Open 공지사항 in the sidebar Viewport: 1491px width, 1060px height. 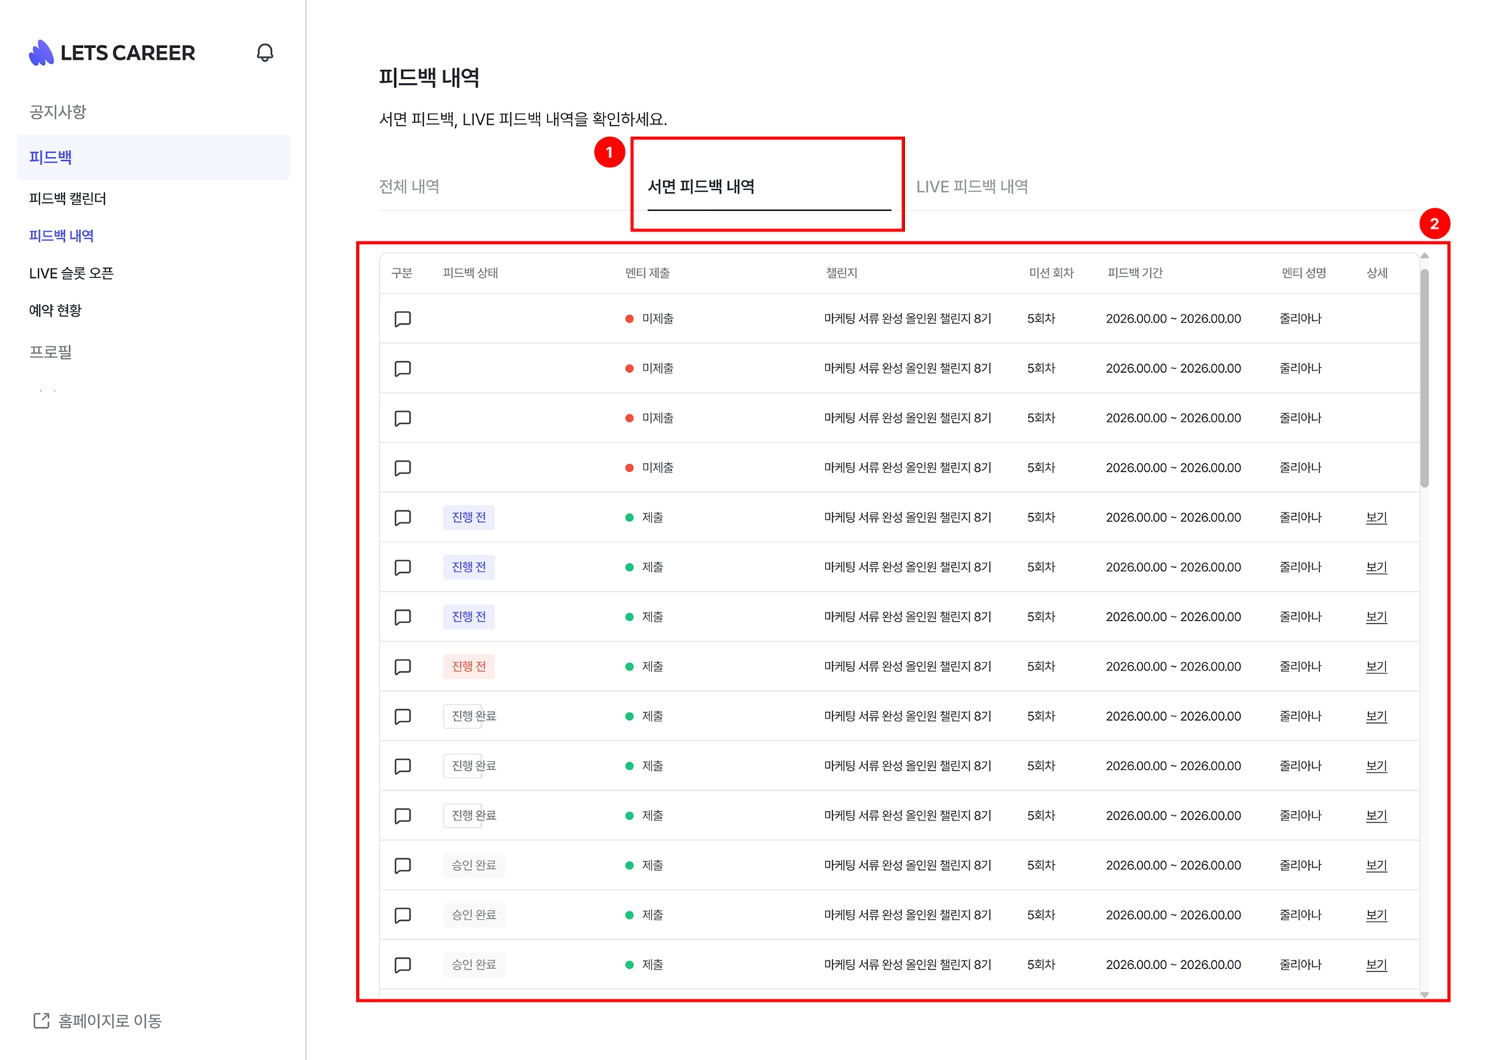[x=58, y=111]
